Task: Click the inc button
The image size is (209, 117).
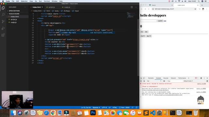Action: (142, 32)
